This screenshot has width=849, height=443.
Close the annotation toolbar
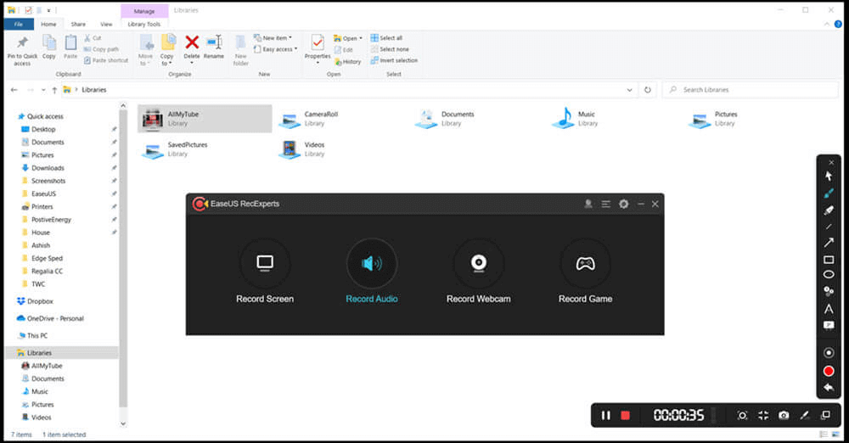[x=831, y=162]
